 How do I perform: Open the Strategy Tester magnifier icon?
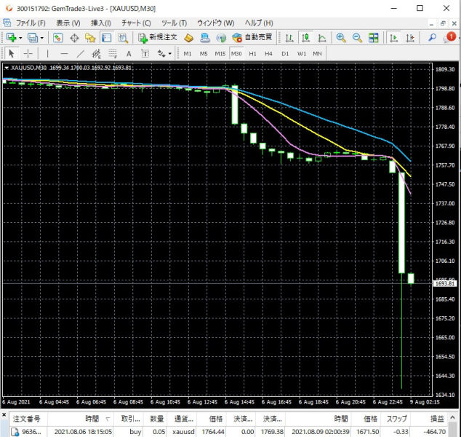click(x=123, y=38)
